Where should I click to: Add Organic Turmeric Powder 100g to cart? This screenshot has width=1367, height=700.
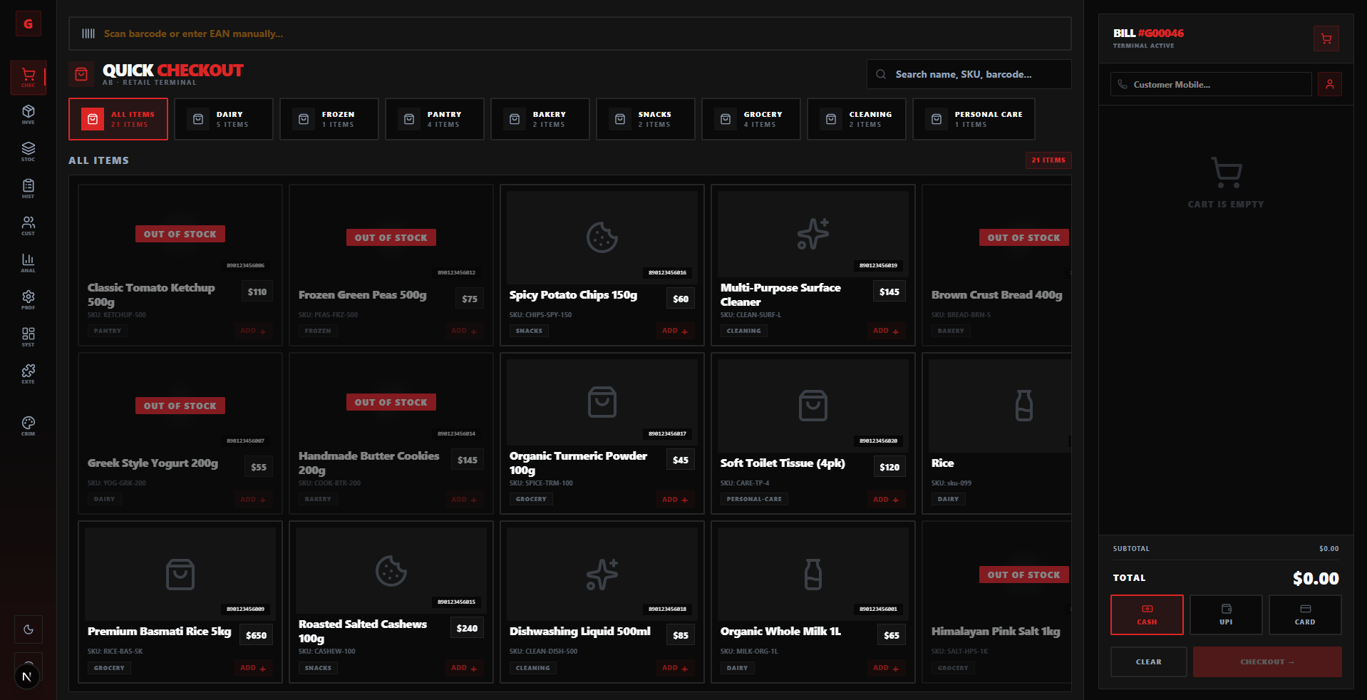(675, 499)
